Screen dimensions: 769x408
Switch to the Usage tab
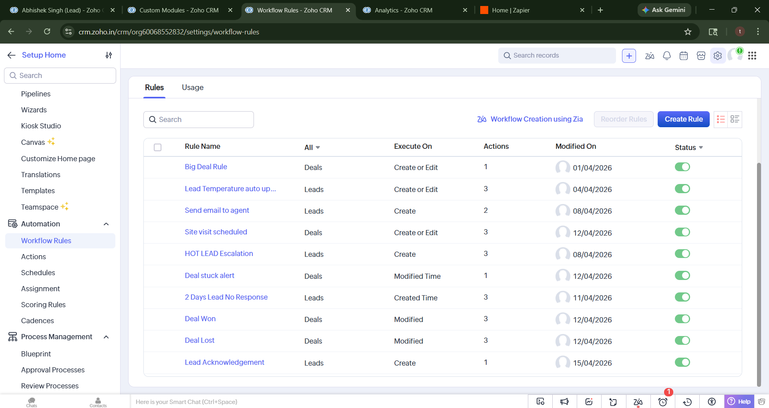pos(193,88)
